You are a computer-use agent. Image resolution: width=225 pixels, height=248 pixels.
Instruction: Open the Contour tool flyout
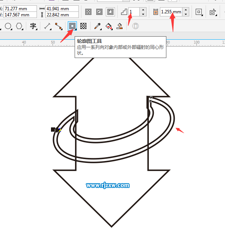(72, 26)
